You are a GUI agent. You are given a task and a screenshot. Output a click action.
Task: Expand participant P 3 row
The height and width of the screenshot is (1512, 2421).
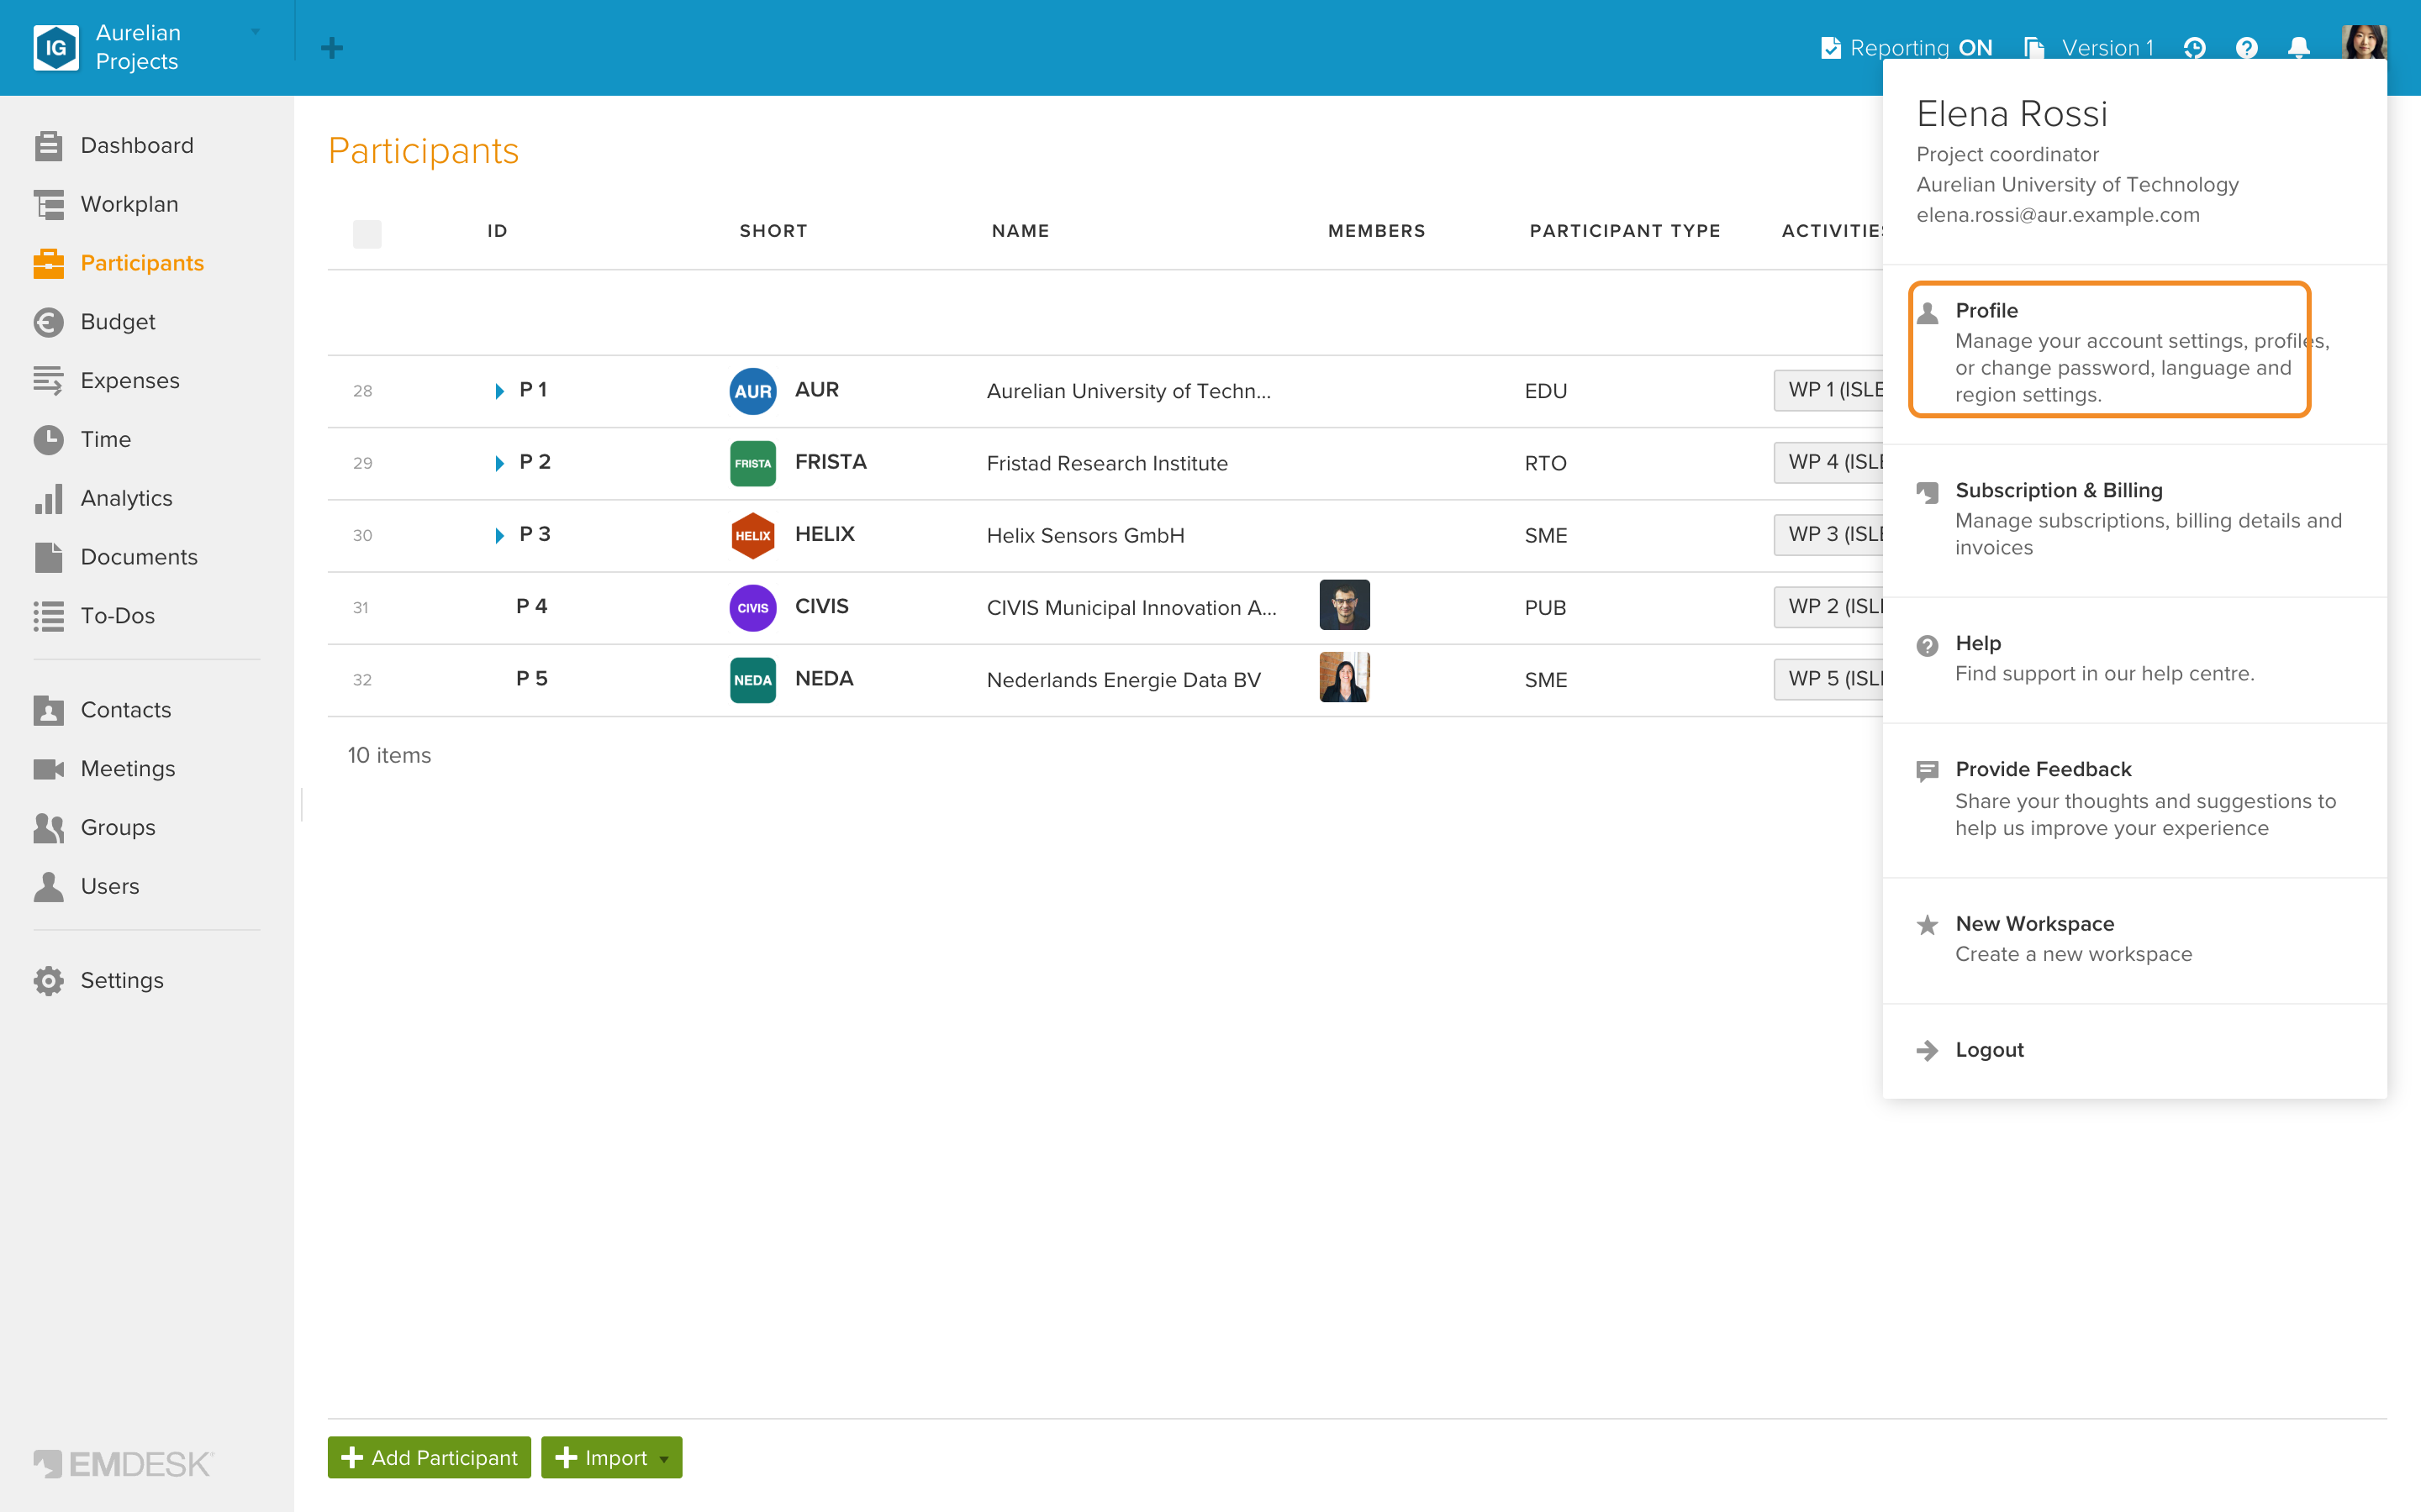coord(499,536)
